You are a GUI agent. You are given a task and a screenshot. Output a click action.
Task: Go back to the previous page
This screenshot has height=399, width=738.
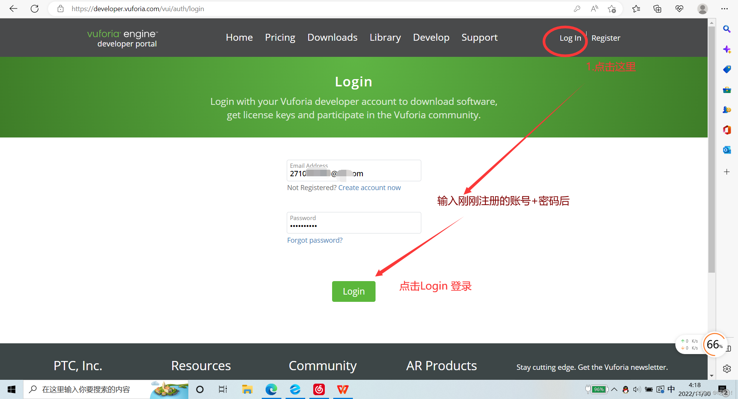13,9
